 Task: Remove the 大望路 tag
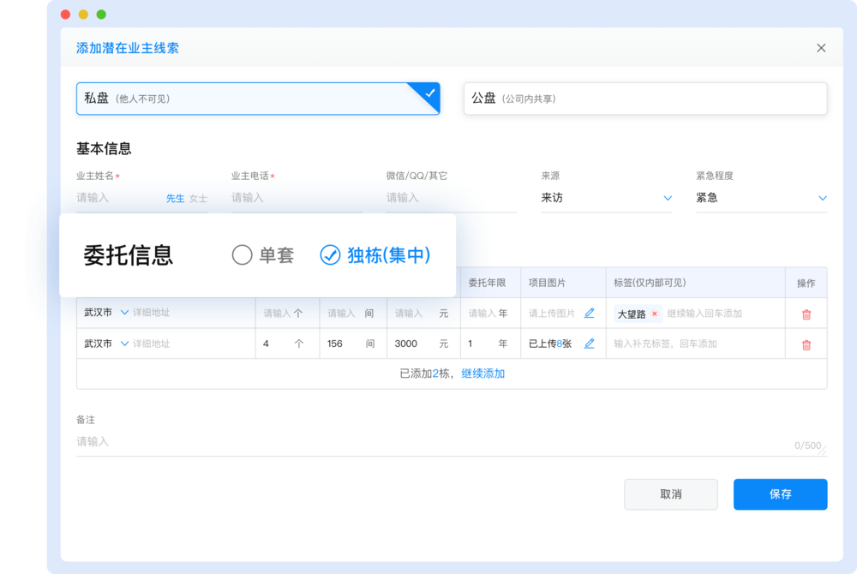pyautogui.click(x=654, y=314)
